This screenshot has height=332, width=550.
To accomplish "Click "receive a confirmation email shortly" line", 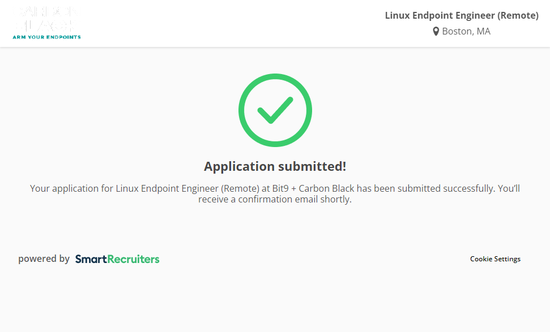I will (275, 200).
